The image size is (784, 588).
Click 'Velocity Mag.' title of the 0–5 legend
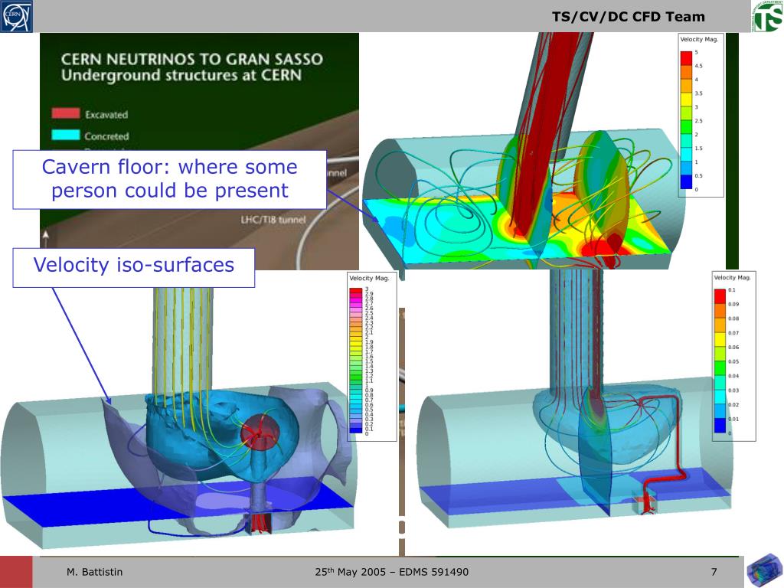(x=699, y=39)
